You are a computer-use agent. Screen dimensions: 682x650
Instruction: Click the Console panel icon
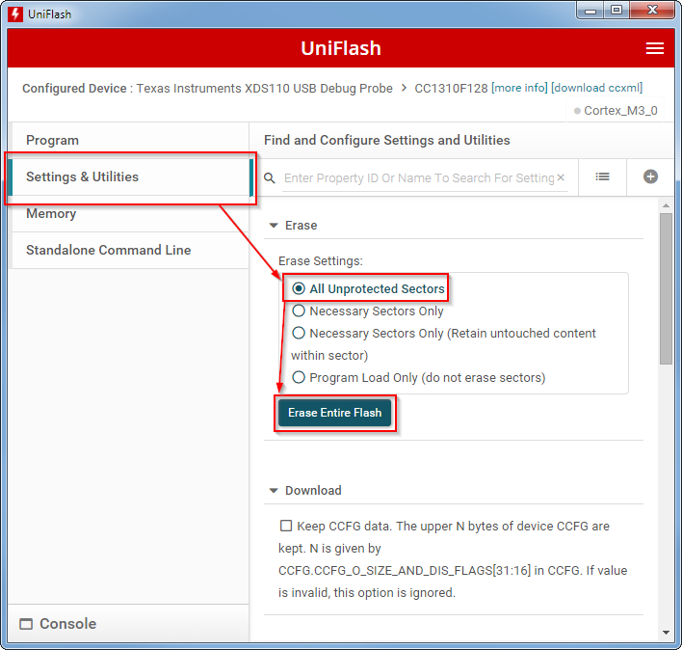click(x=26, y=624)
